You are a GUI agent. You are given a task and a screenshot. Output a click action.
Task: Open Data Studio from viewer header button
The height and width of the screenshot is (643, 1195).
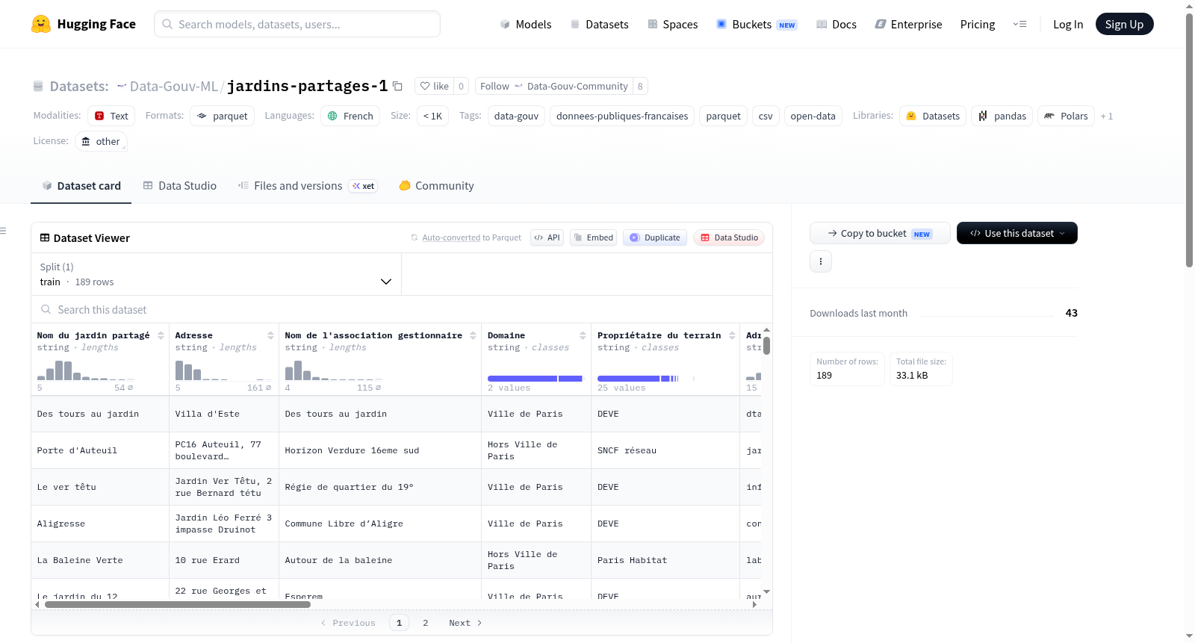point(729,237)
